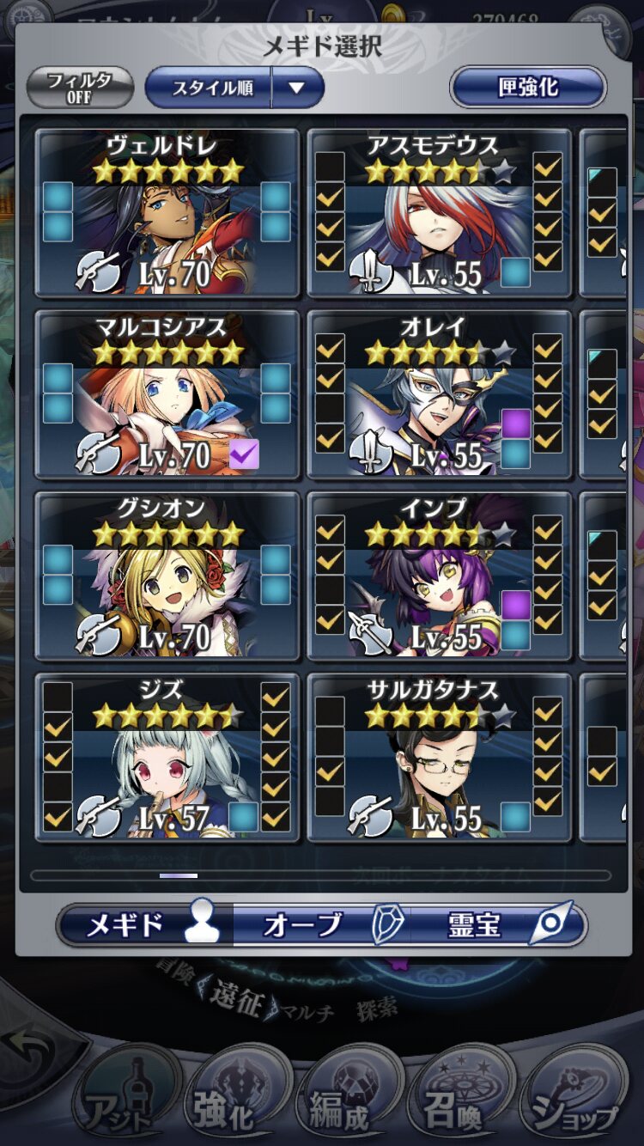
Task: Tap the sword class icon on アスモデウス
Action: [371, 272]
